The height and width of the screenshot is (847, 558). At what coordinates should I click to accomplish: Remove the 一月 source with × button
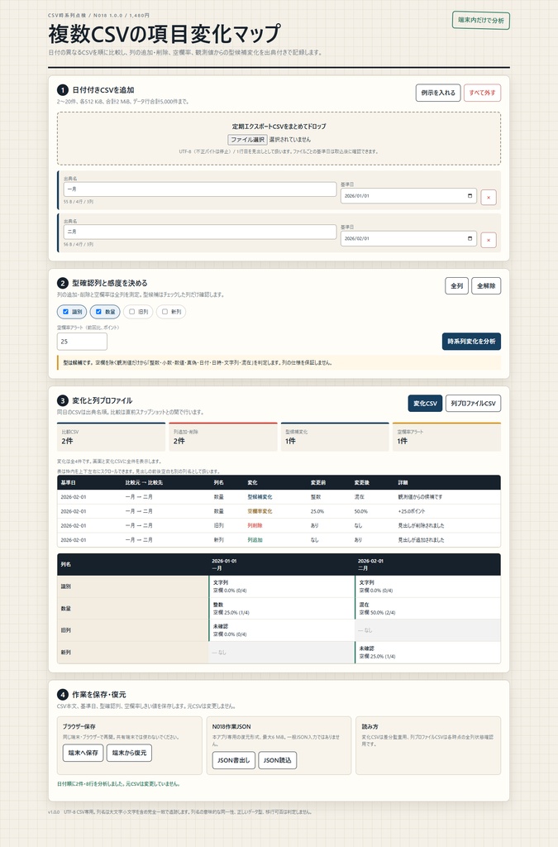489,197
